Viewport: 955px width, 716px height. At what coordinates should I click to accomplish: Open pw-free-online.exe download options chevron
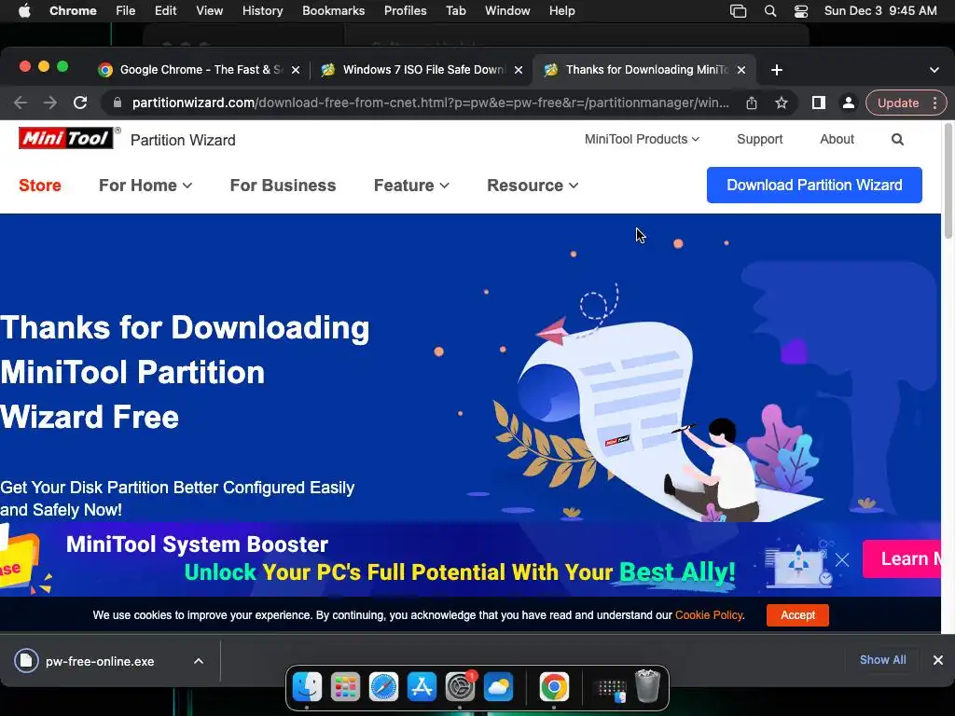[199, 661]
